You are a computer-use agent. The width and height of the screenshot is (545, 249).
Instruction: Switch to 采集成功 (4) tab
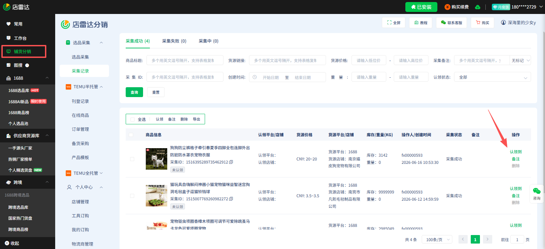pos(138,41)
